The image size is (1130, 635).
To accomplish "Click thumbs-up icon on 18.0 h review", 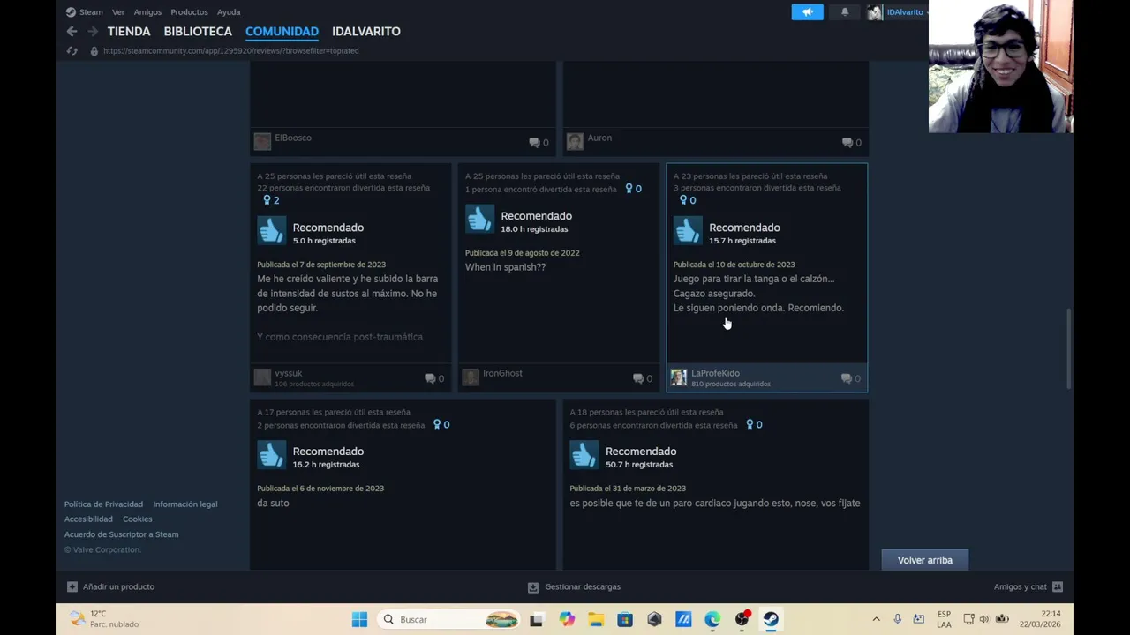I will [479, 220].
